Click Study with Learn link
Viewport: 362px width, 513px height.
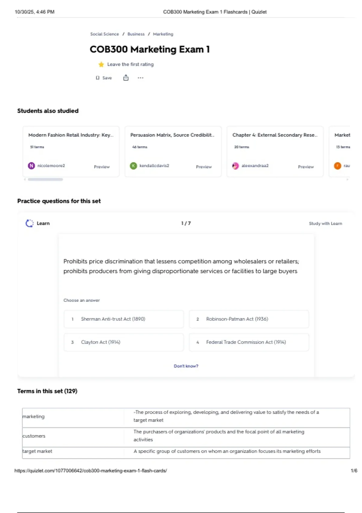click(x=325, y=224)
